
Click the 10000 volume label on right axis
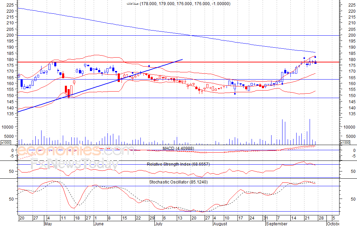coord(348,127)
